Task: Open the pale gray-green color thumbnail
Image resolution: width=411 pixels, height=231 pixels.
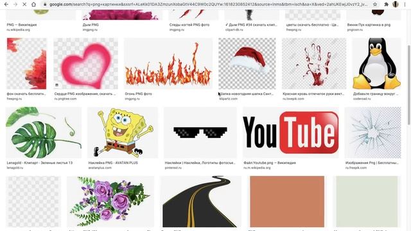Action: pyautogui.click(x=367, y=201)
